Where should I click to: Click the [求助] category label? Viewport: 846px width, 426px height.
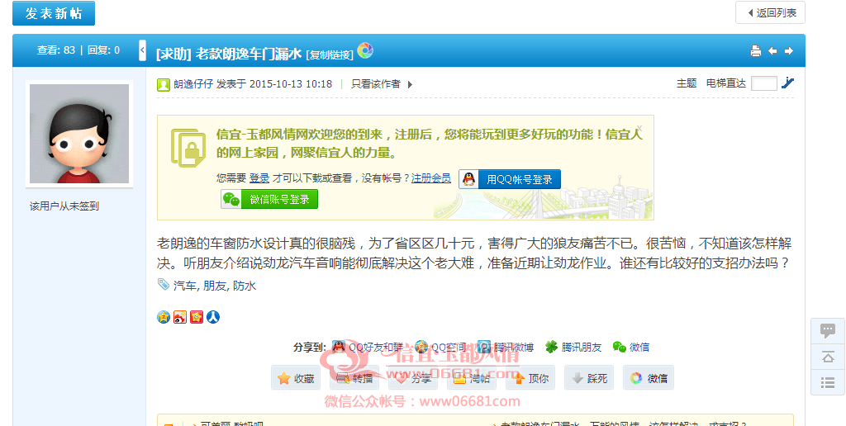point(173,54)
